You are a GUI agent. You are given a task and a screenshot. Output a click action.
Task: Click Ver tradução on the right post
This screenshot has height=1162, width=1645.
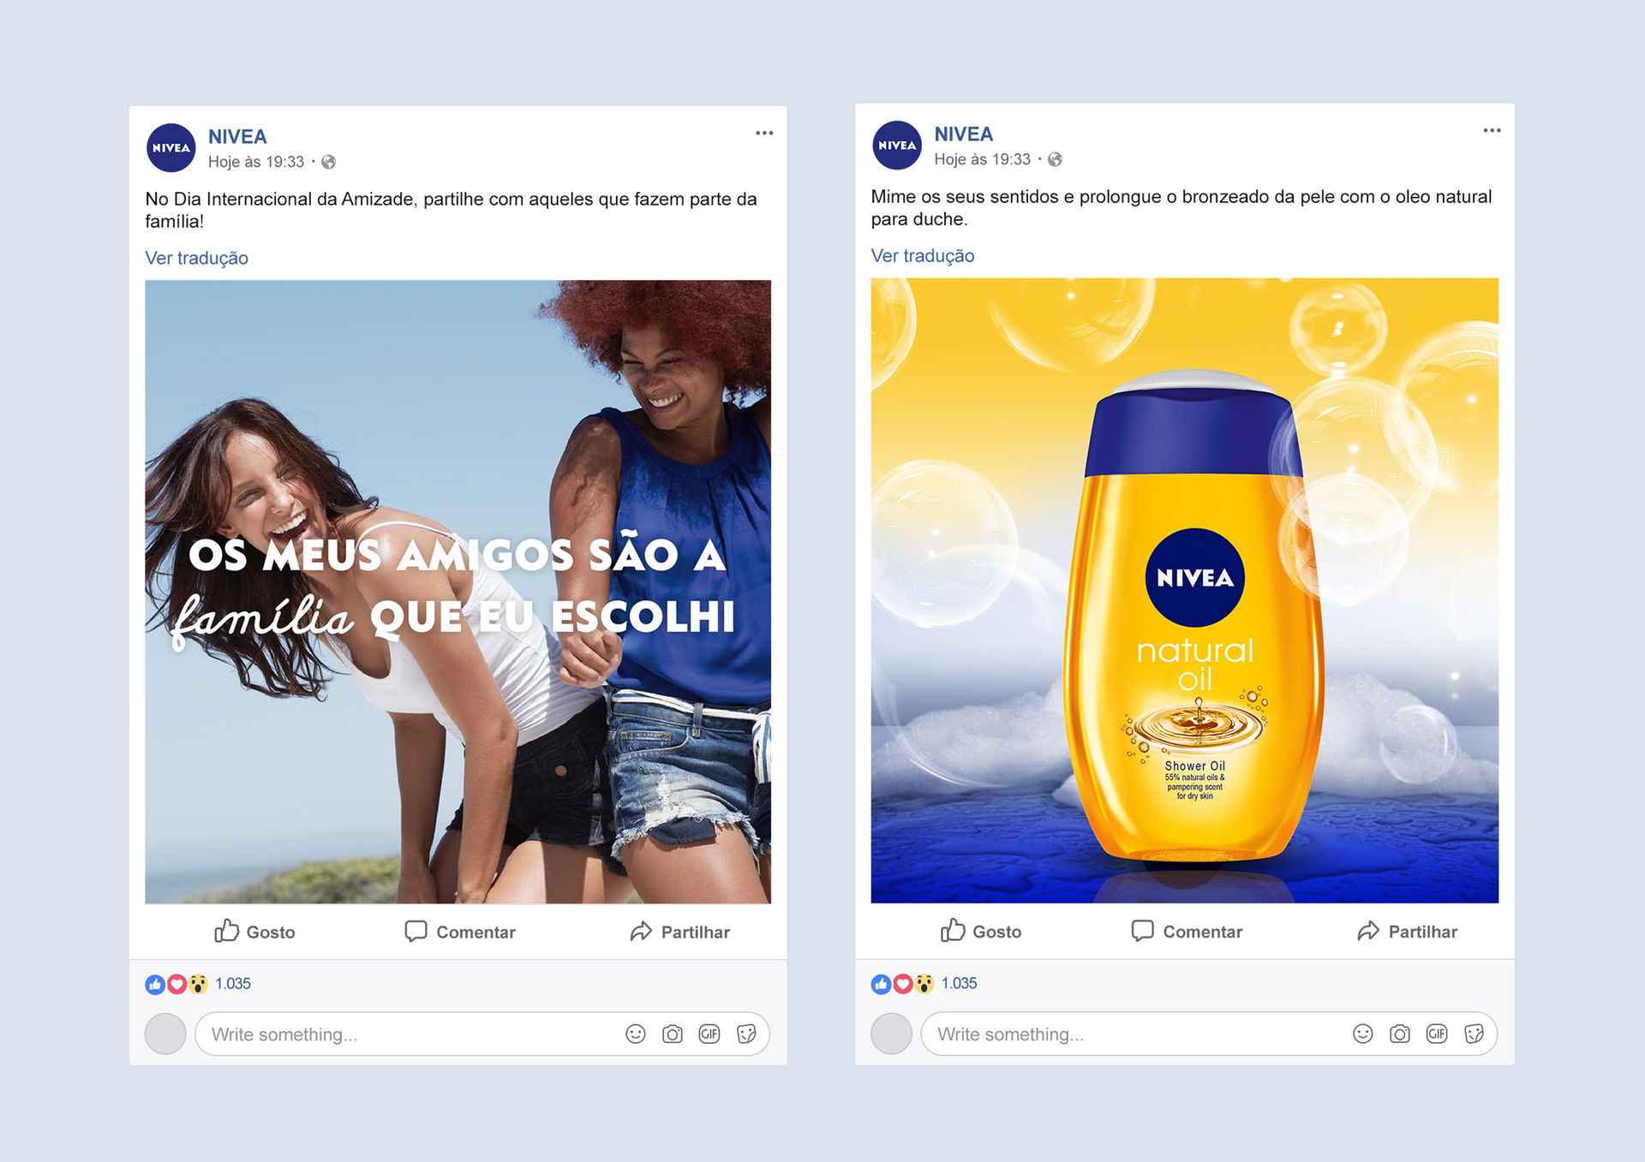pos(923,255)
